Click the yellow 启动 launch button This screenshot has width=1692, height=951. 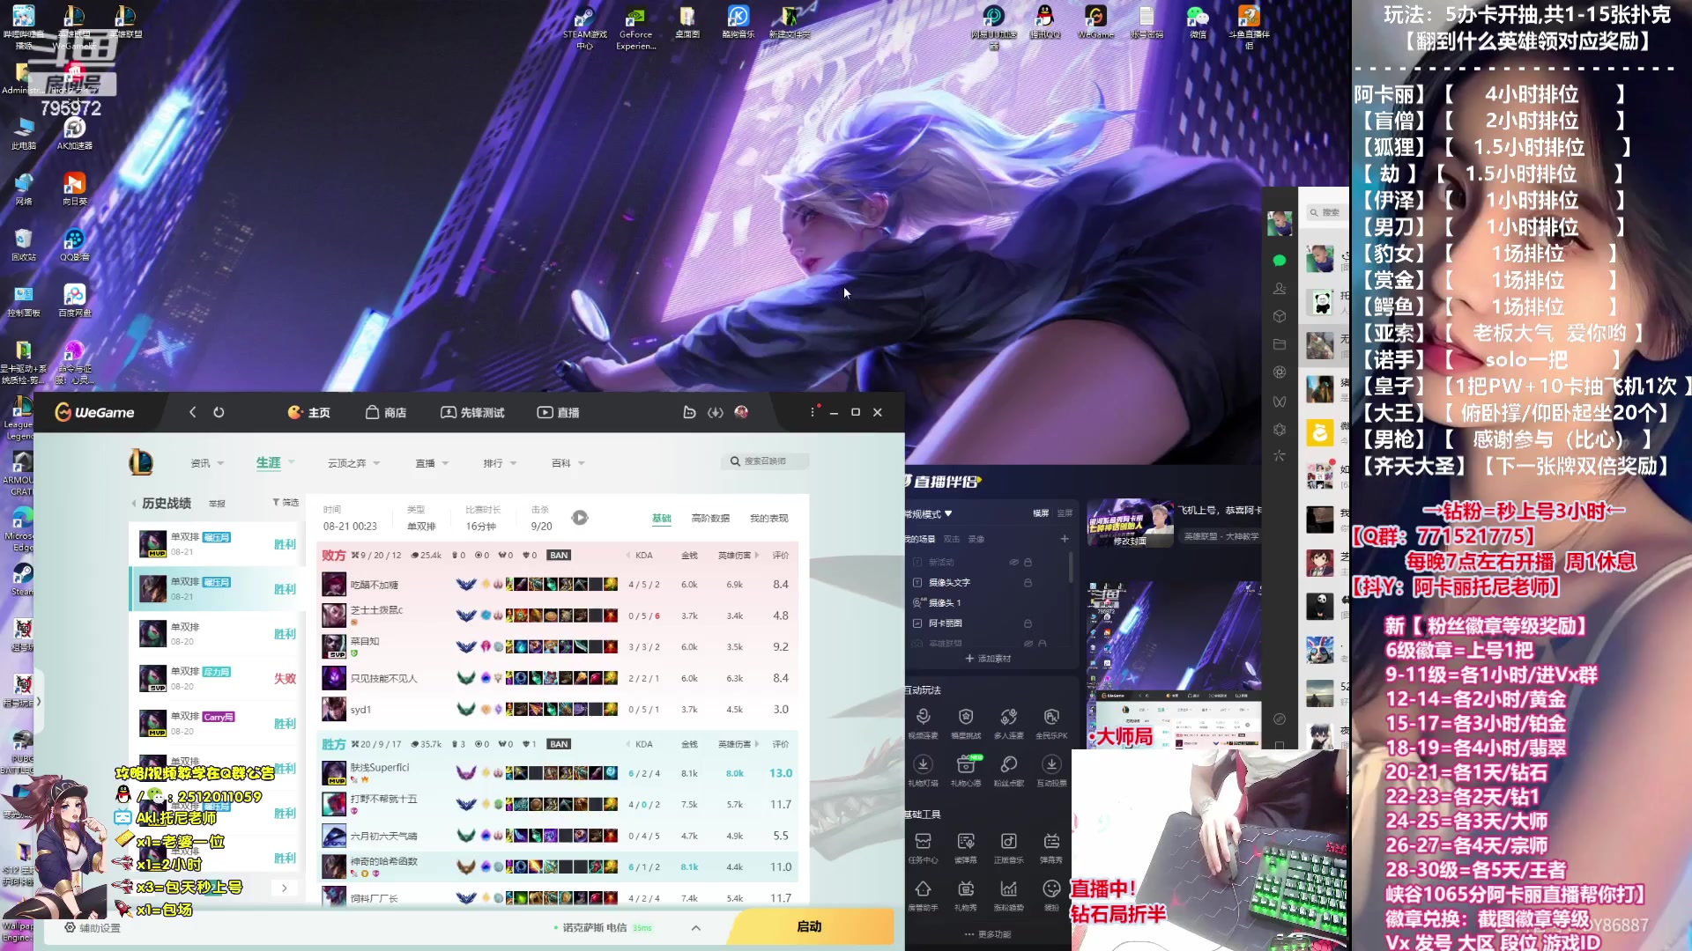click(x=809, y=926)
